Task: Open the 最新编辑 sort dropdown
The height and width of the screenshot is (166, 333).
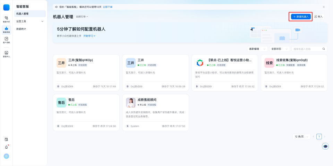Action: click(x=258, y=49)
